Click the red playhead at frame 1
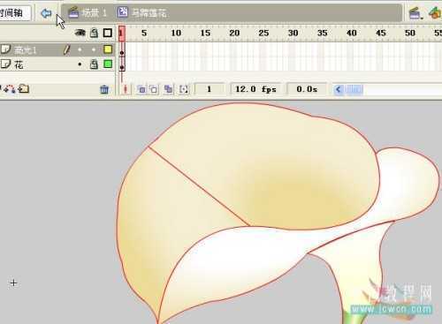Screen dimensions: 442x324 [122, 34]
